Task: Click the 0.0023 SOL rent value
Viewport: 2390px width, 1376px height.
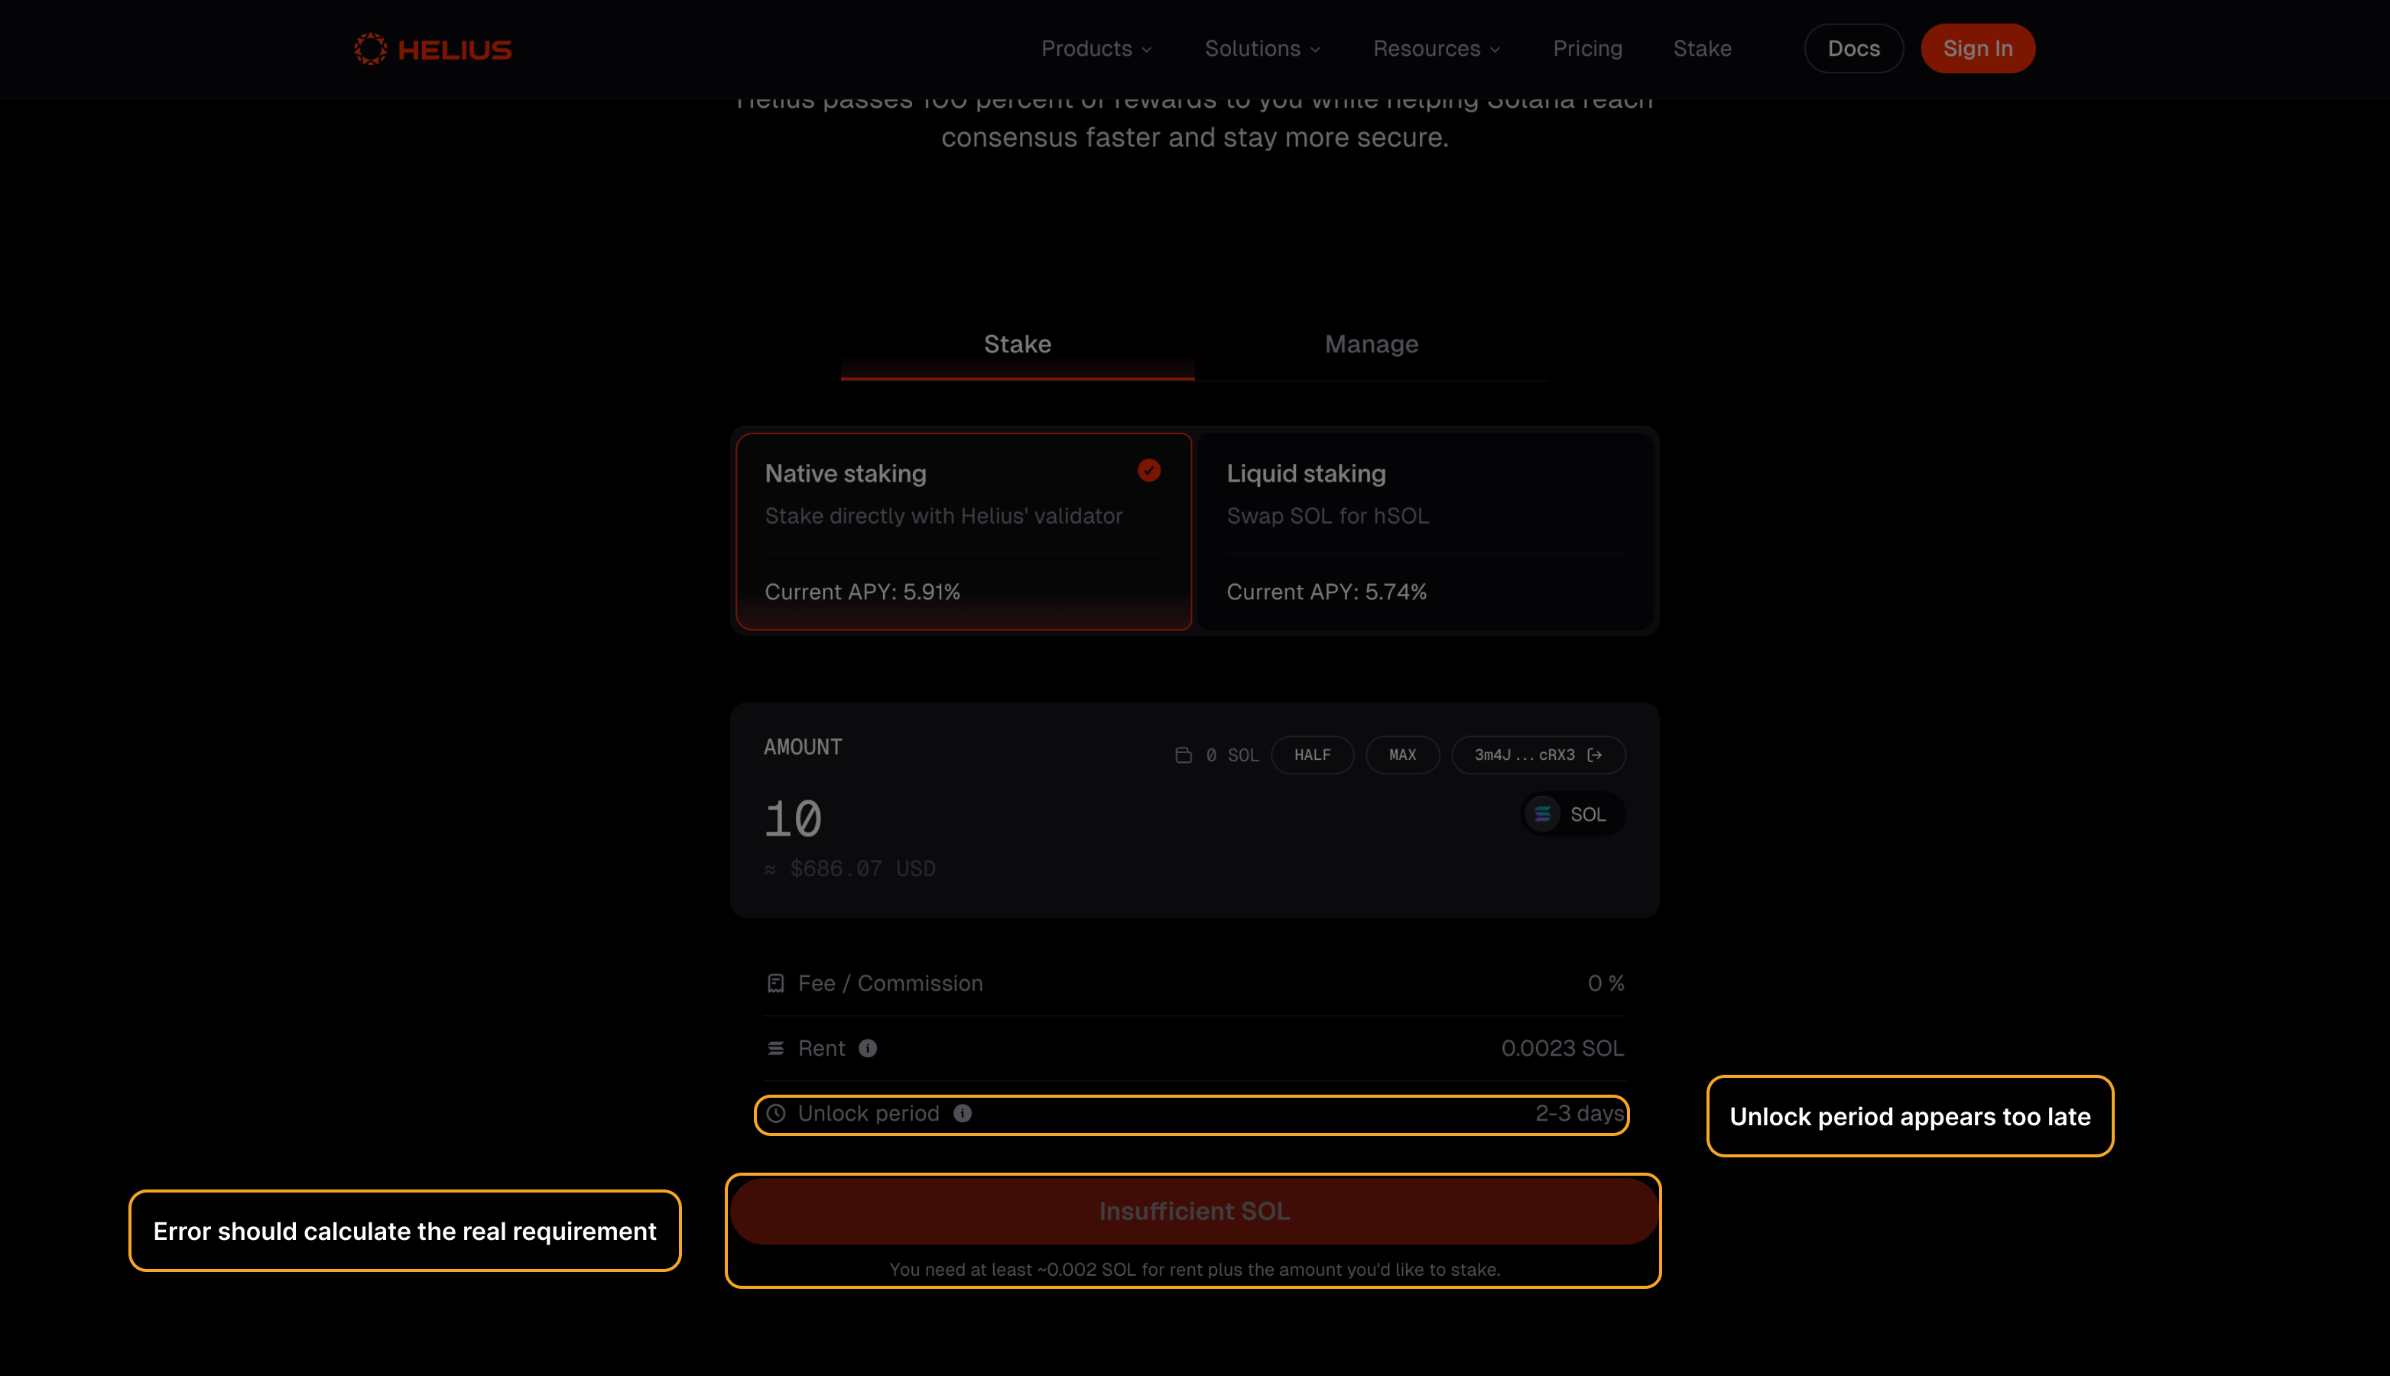Action: click(x=1562, y=1048)
